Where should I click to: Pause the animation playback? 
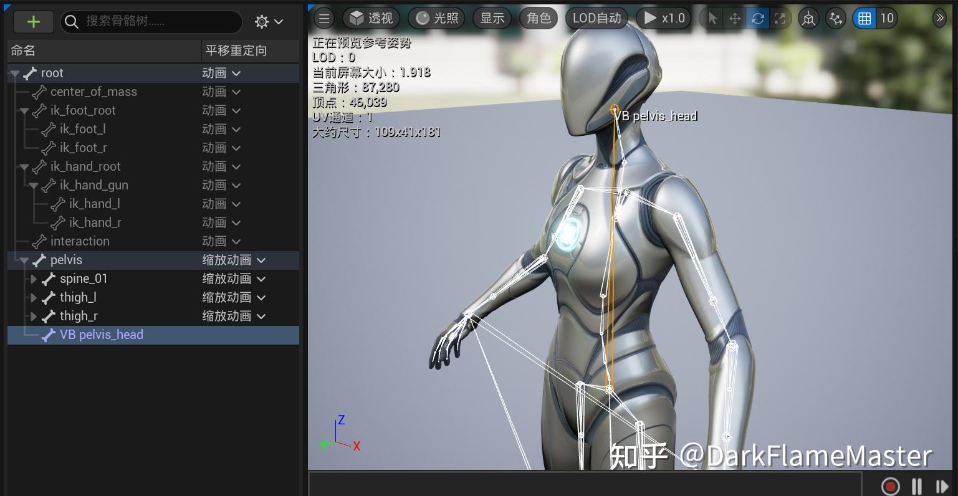(x=916, y=487)
